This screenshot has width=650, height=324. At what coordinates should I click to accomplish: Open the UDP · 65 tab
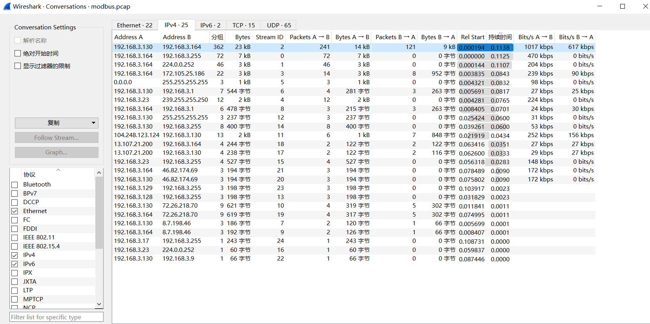(279, 25)
